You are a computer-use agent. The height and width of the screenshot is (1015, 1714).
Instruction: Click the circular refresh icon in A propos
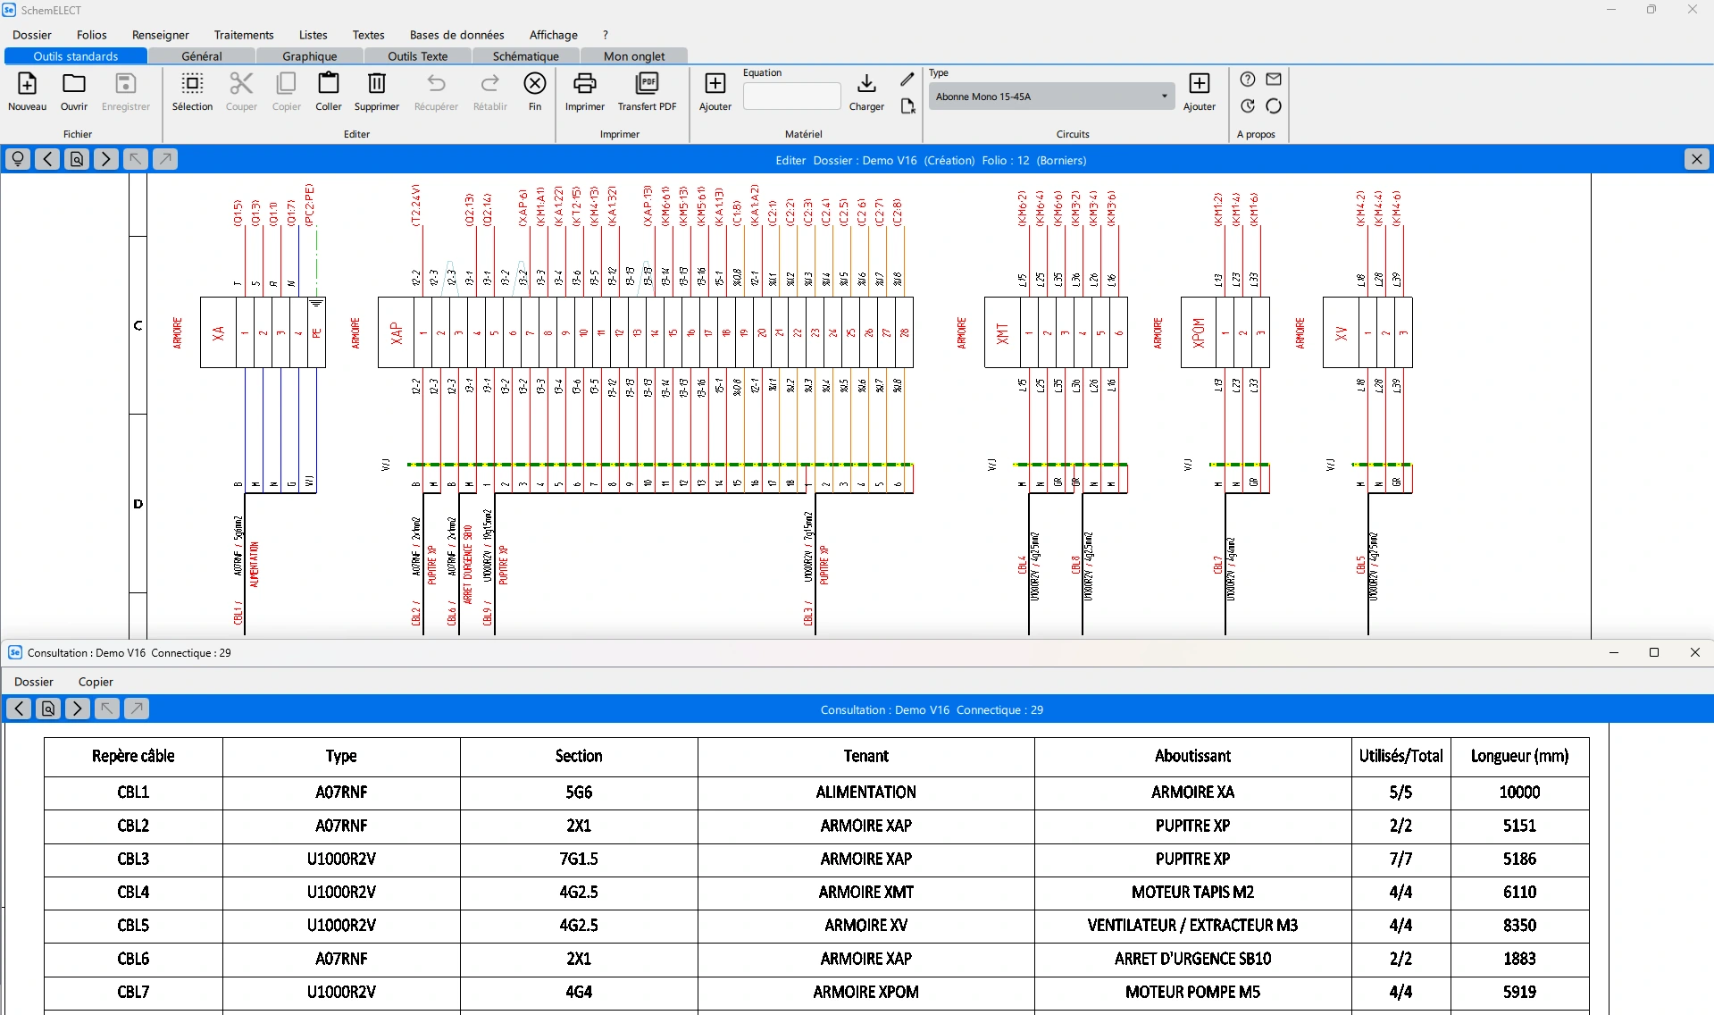(x=1274, y=106)
